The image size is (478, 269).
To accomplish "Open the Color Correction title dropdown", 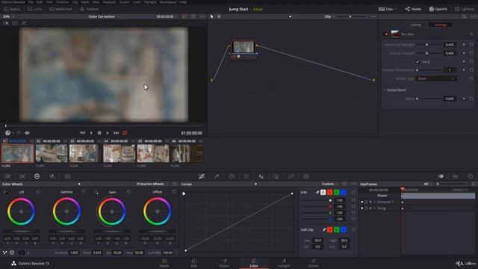I will (x=104, y=16).
